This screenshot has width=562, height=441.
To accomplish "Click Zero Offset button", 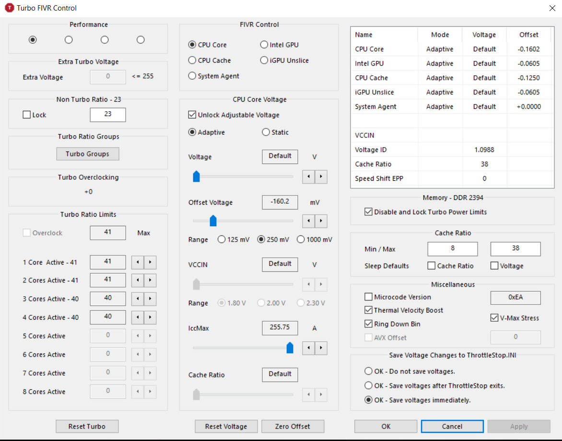I will (x=293, y=426).
